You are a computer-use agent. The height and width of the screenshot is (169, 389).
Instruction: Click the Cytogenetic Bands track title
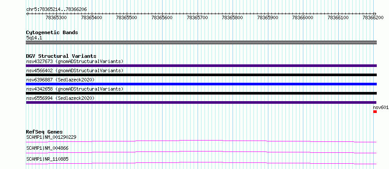tap(52, 32)
